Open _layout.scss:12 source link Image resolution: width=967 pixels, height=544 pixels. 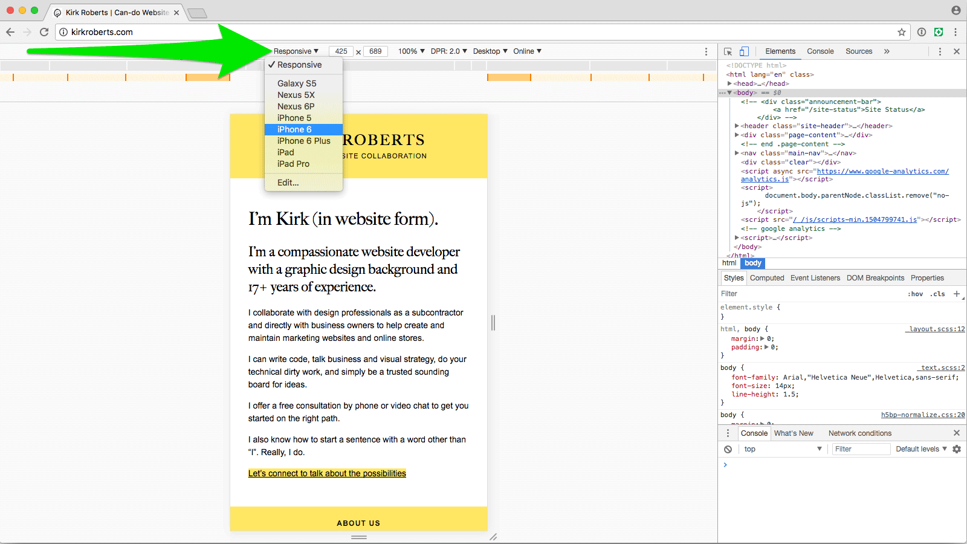(935, 329)
